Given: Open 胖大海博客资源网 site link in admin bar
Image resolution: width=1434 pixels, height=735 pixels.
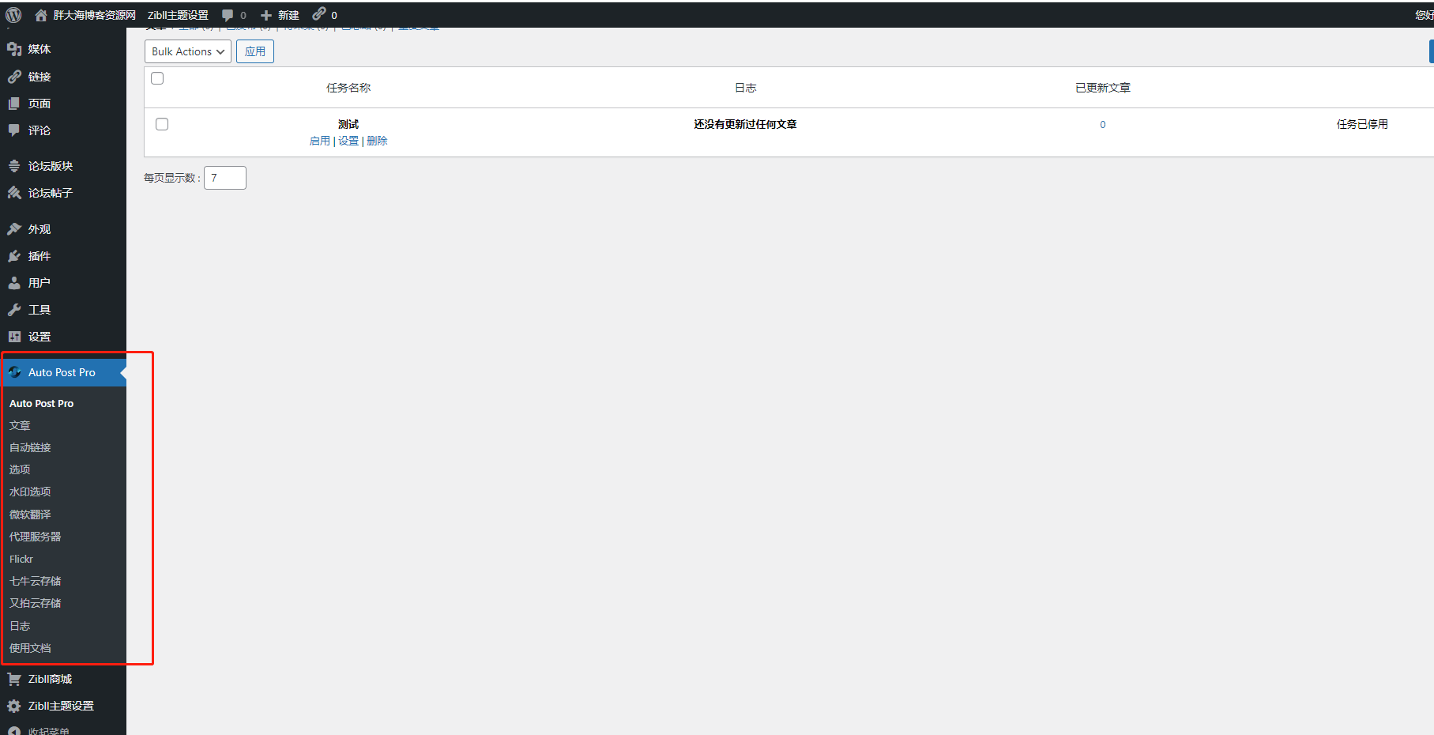Looking at the screenshot, I should tap(94, 15).
